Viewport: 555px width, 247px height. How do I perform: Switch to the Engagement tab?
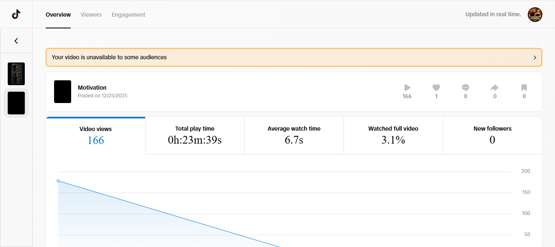pos(128,15)
